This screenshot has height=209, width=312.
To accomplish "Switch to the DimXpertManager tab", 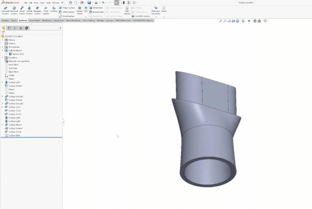I will point(21,28).
